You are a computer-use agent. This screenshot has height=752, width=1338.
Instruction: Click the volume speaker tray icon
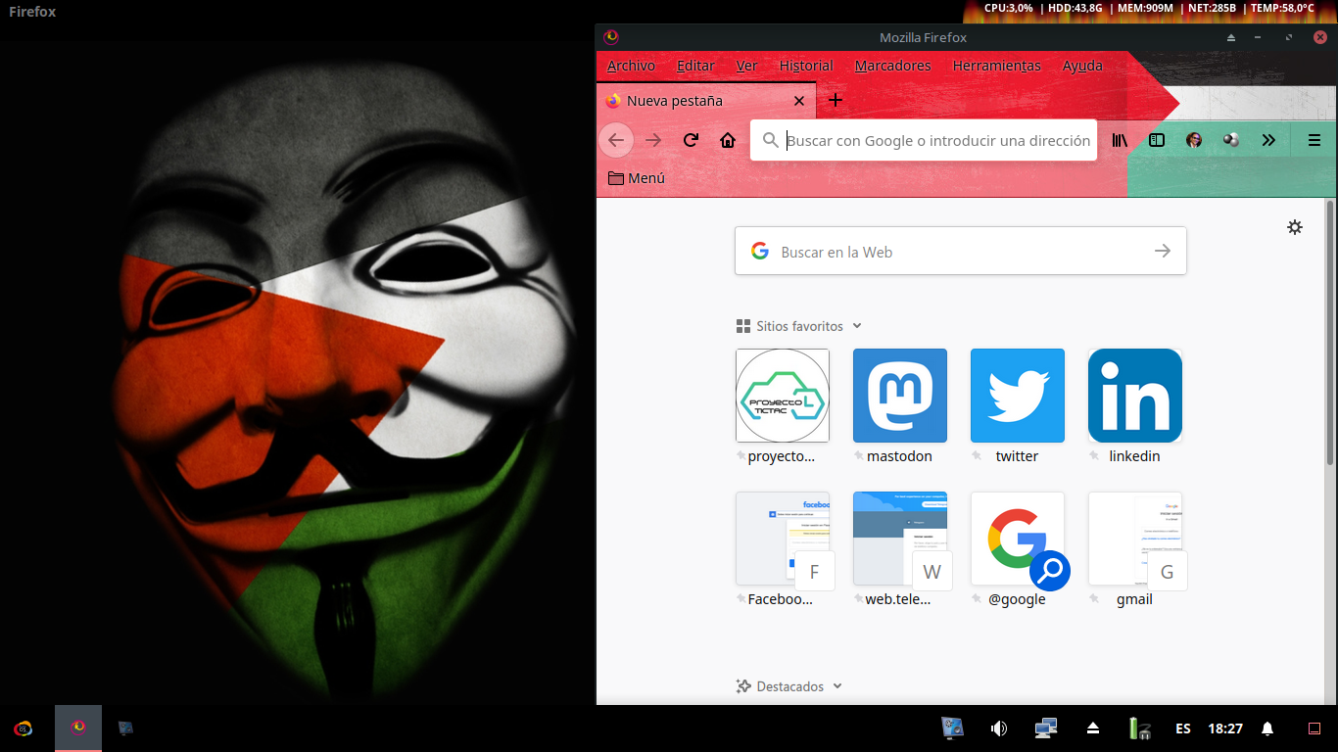click(x=999, y=728)
